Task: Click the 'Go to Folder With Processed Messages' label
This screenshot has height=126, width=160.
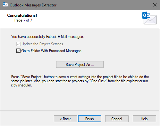Action: click(x=51, y=51)
